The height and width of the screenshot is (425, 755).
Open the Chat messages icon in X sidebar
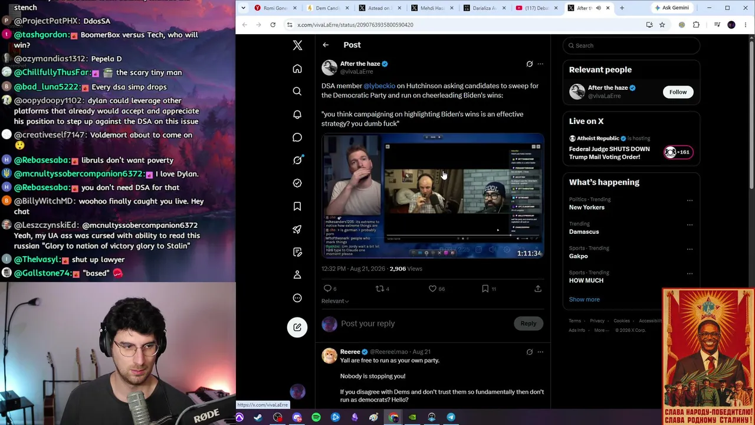tap(297, 137)
